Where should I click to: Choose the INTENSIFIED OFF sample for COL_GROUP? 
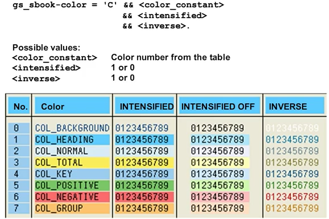point(218,208)
